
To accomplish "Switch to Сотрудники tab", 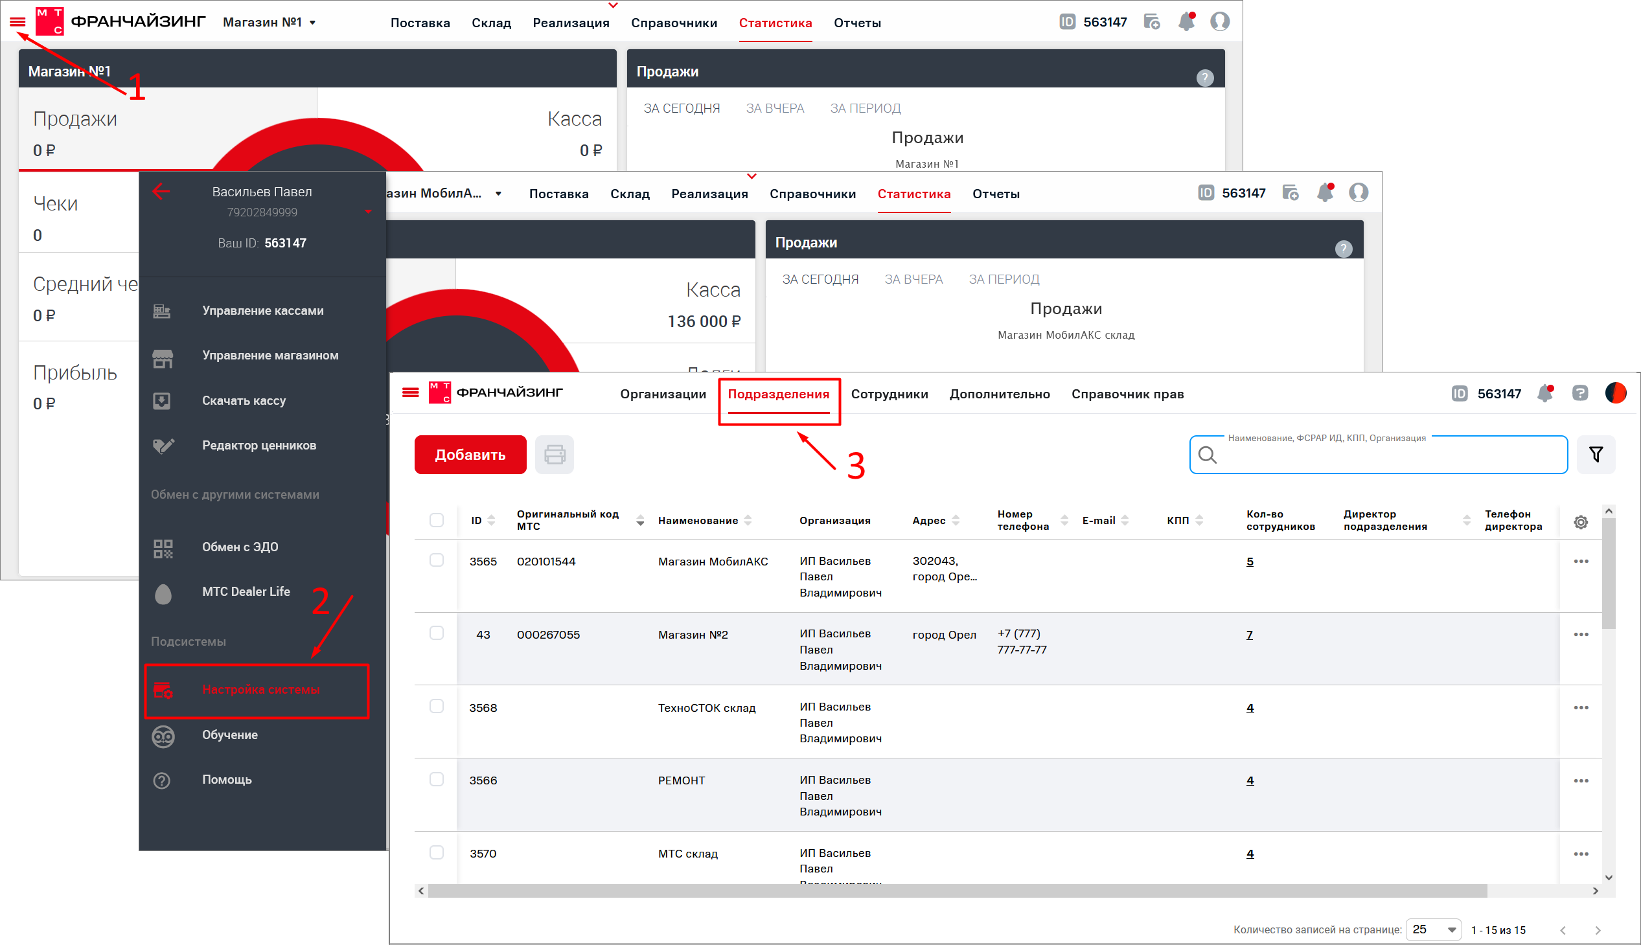I will (x=889, y=394).
